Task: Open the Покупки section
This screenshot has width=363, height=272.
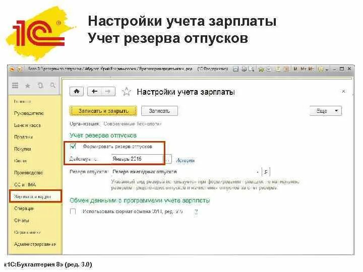Action: 23,149
